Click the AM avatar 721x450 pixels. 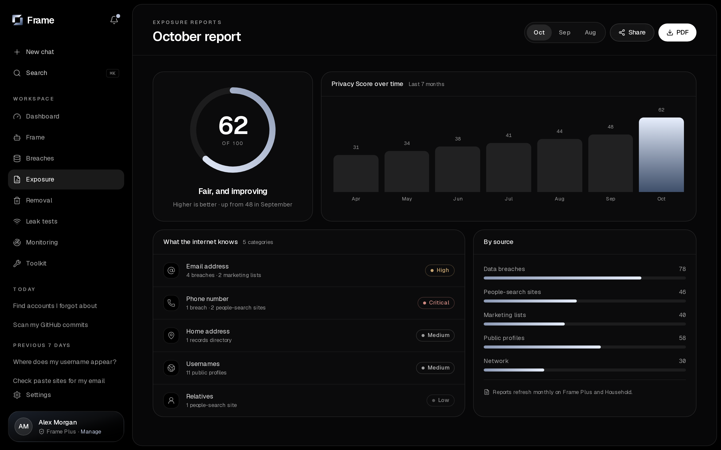(24, 426)
